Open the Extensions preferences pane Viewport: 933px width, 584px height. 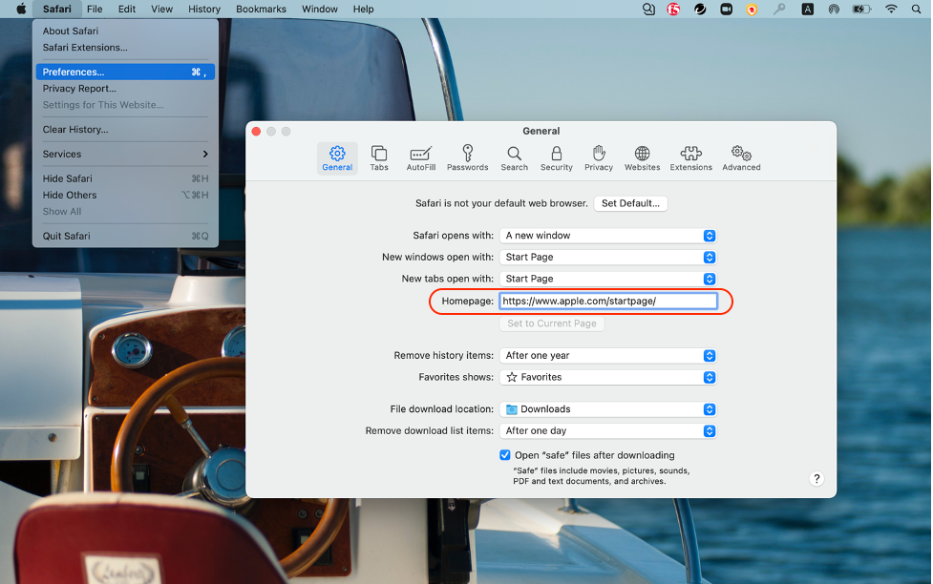[690, 157]
